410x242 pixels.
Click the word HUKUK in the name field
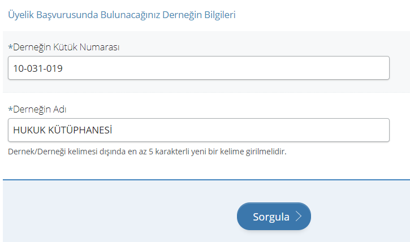pos(29,130)
